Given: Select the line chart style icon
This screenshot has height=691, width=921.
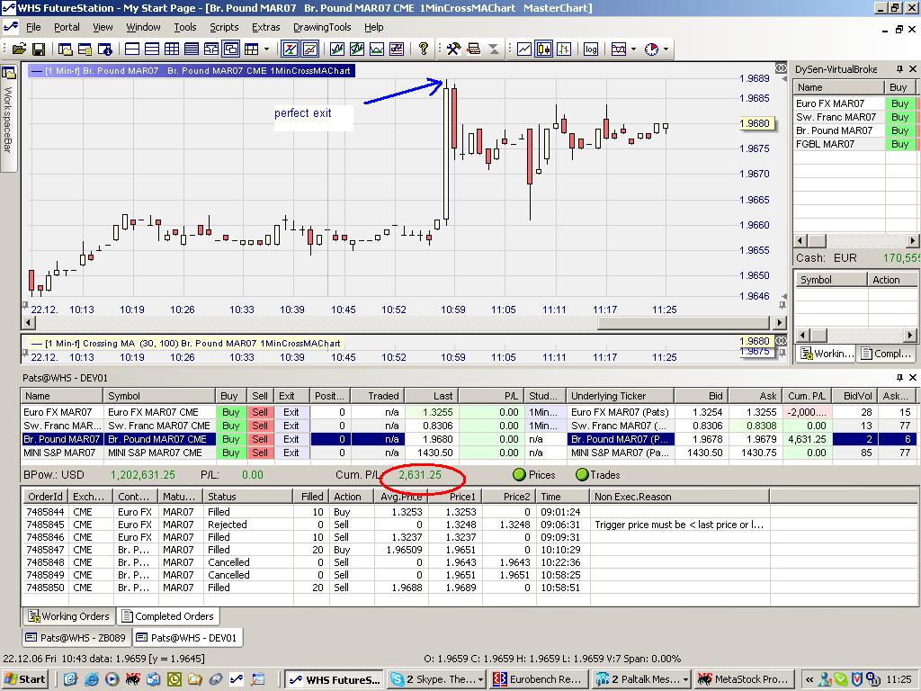Looking at the screenshot, I should point(524,49).
